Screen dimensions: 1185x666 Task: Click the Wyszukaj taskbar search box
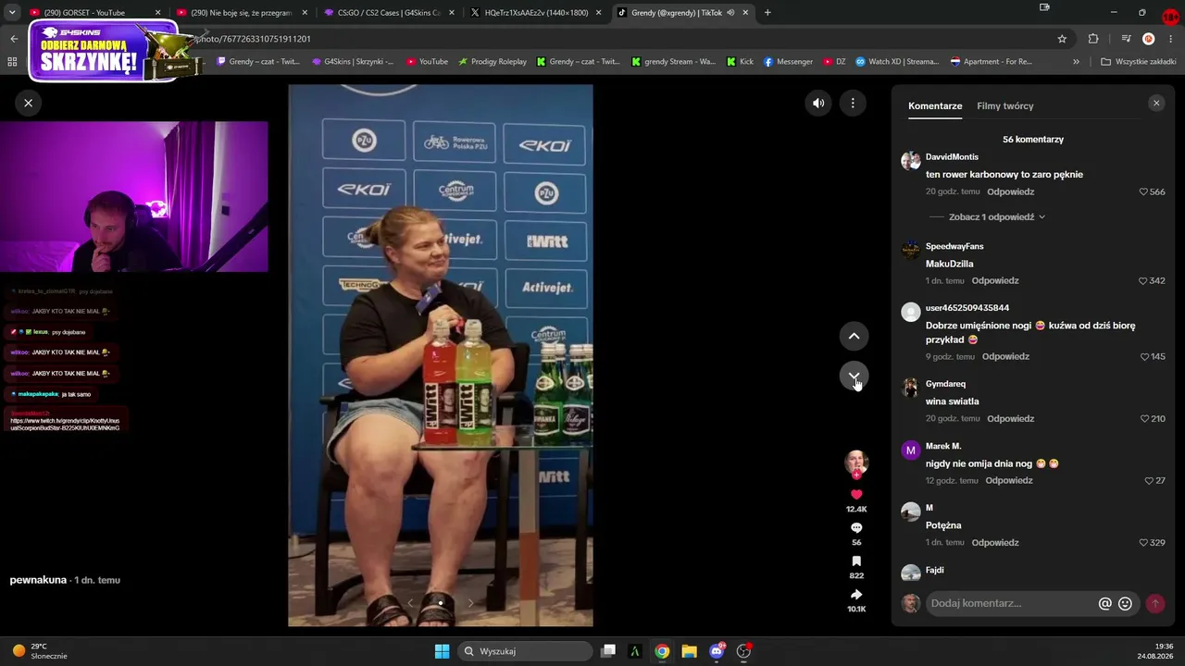(x=525, y=651)
